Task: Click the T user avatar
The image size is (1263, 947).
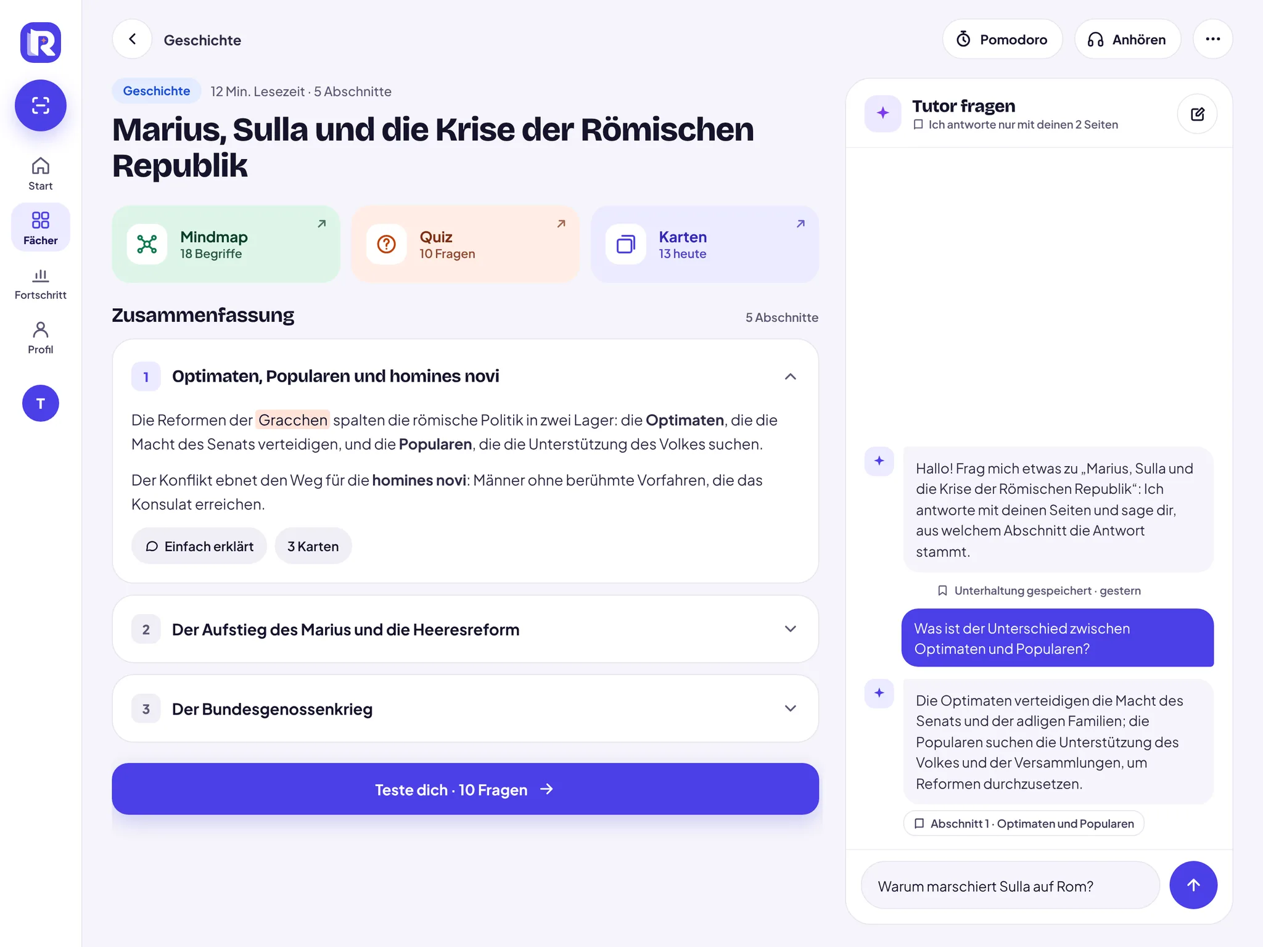Action: [x=41, y=403]
